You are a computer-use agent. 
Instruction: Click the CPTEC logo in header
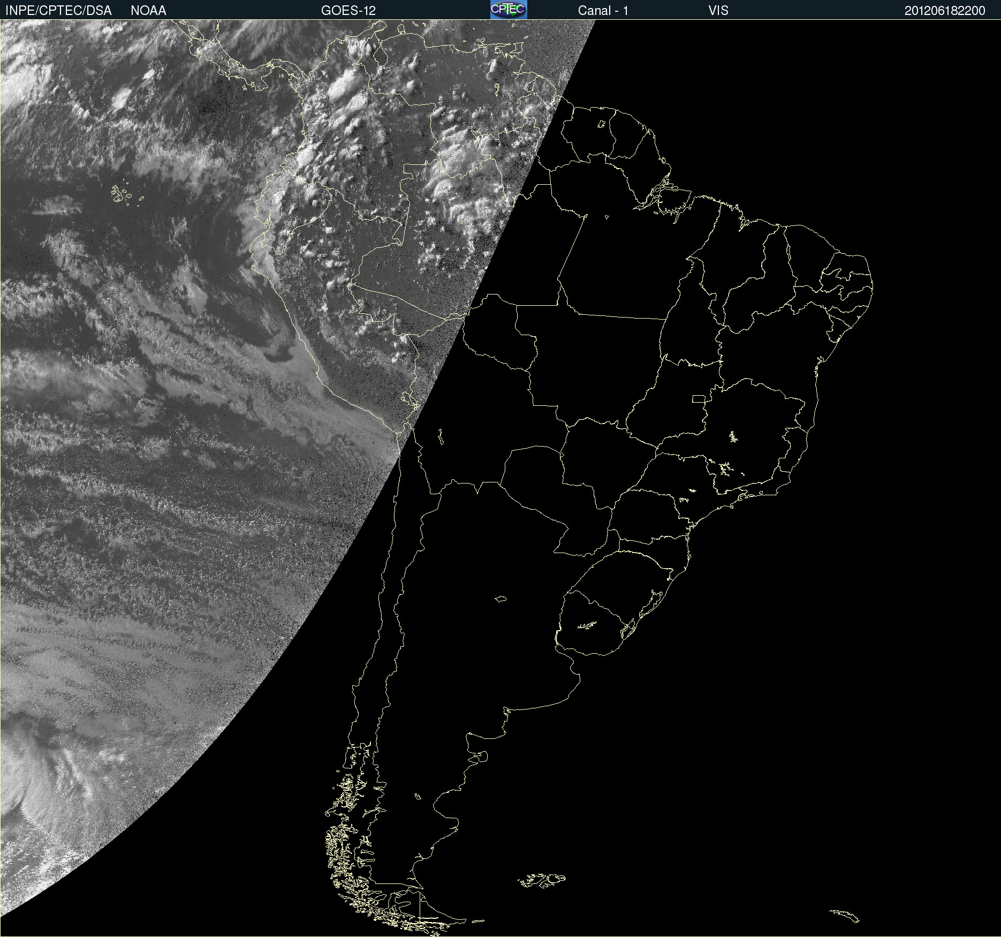click(x=509, y=10)
